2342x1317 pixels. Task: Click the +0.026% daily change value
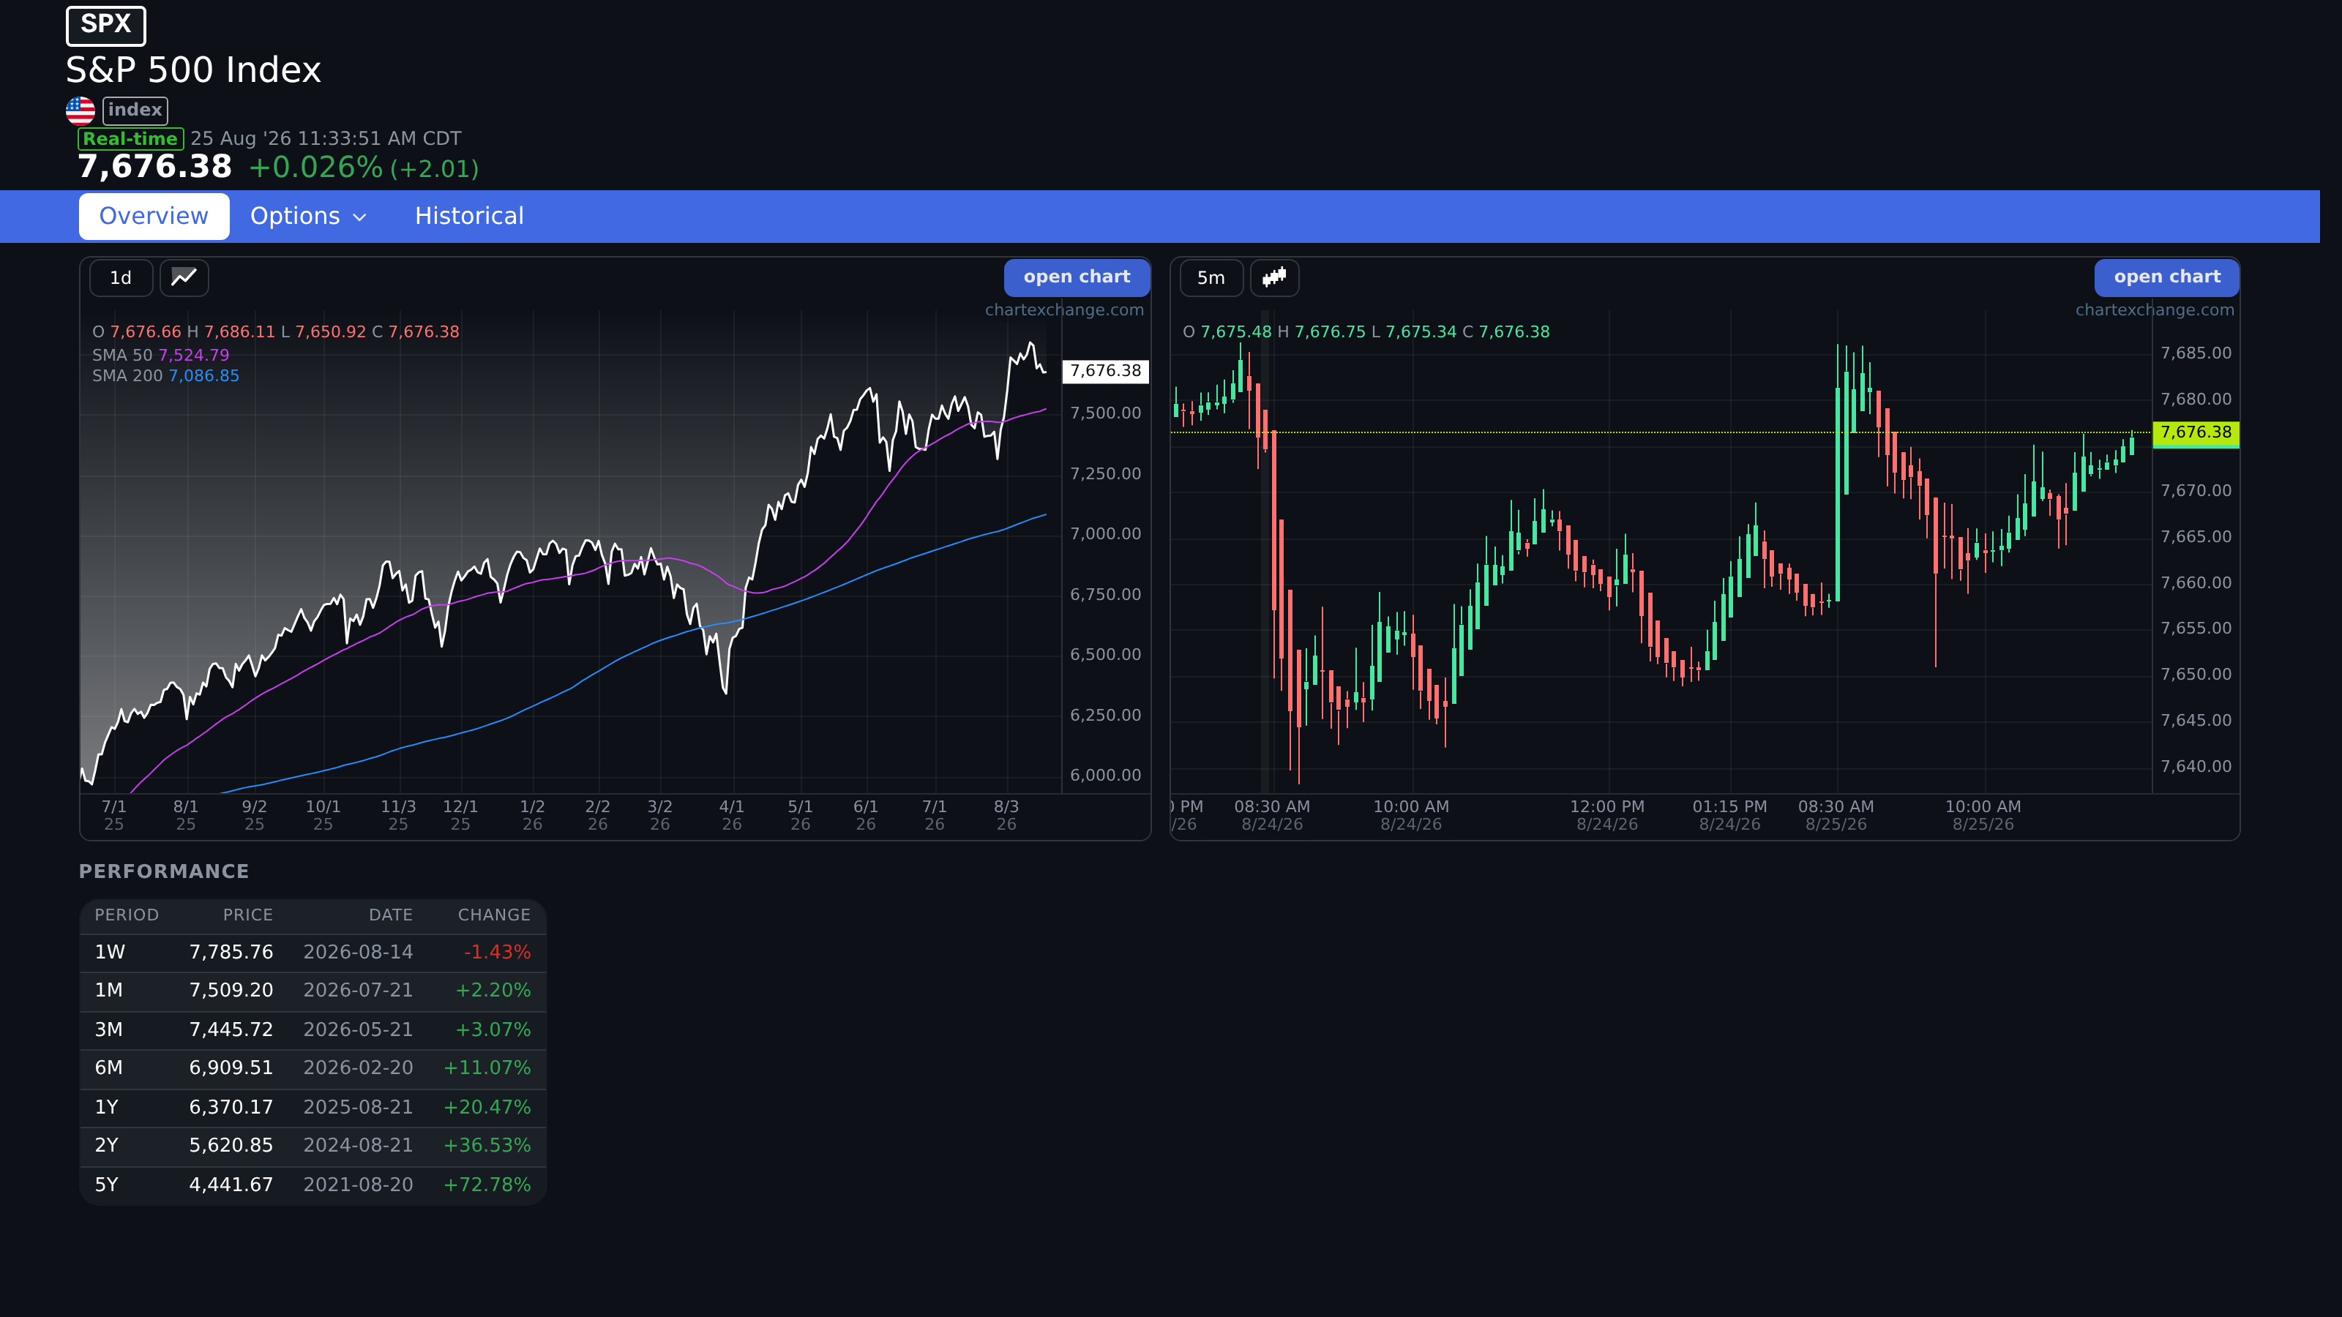(315, 168)
